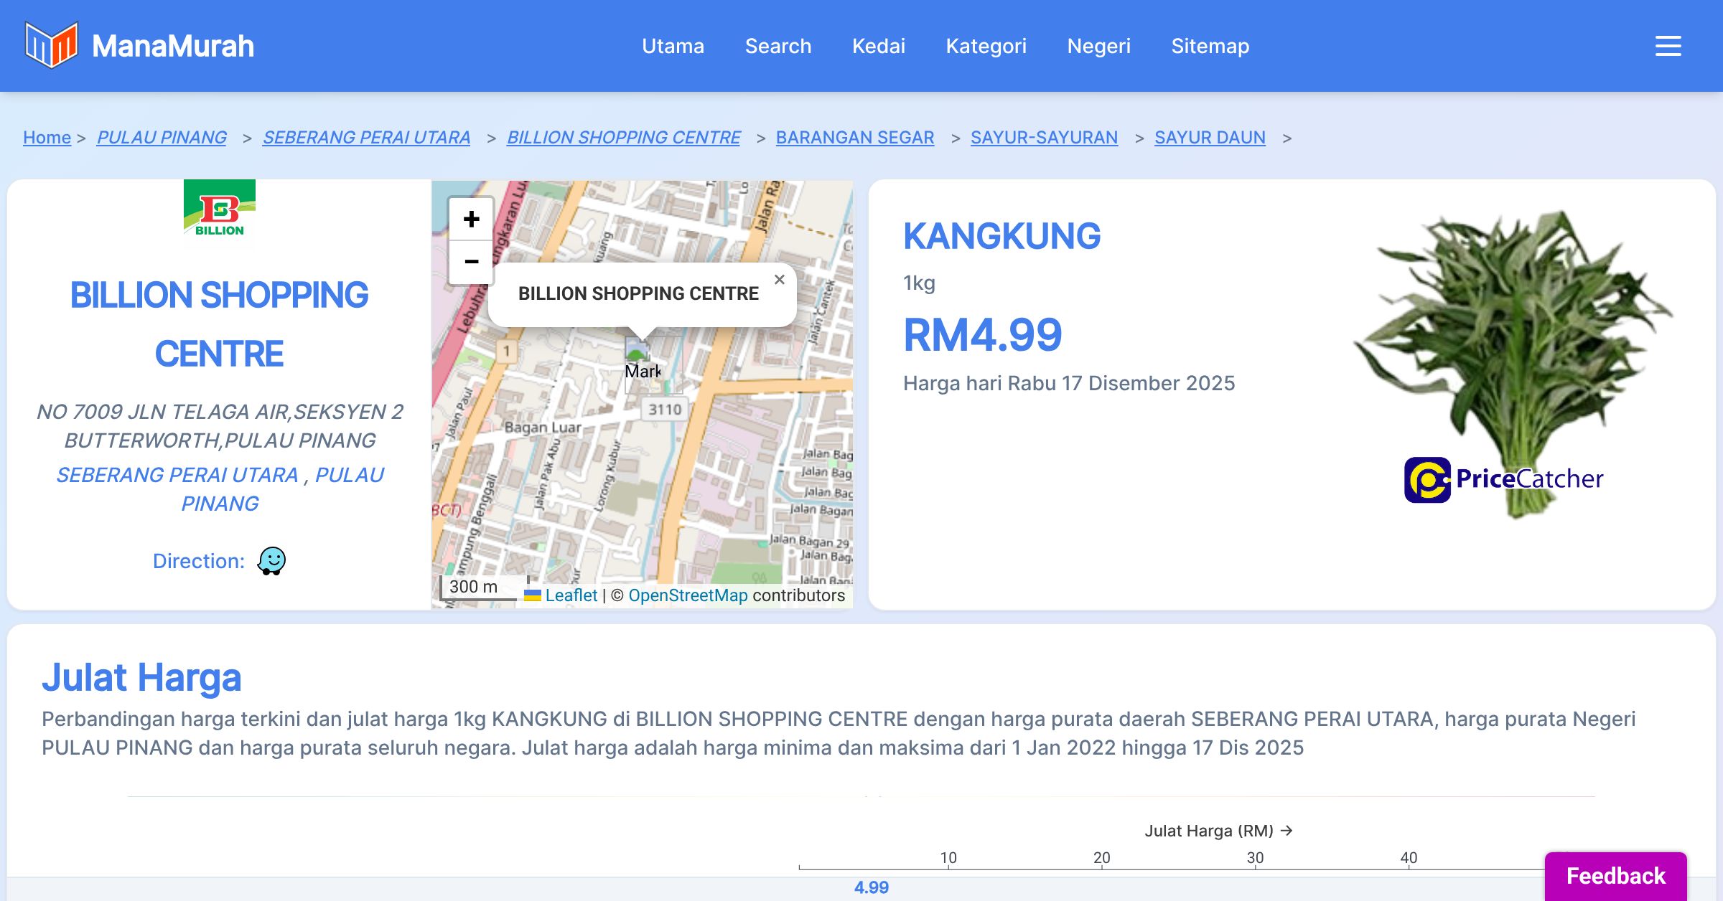
Task: Open Waze directions icon
Action: [x=271, y=561]
